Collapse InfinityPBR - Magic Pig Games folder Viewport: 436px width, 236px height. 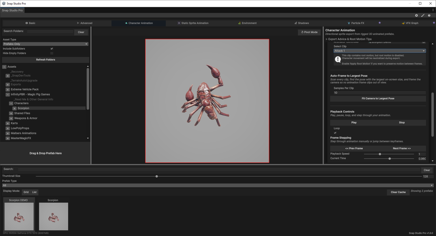[x=7, y=95]
